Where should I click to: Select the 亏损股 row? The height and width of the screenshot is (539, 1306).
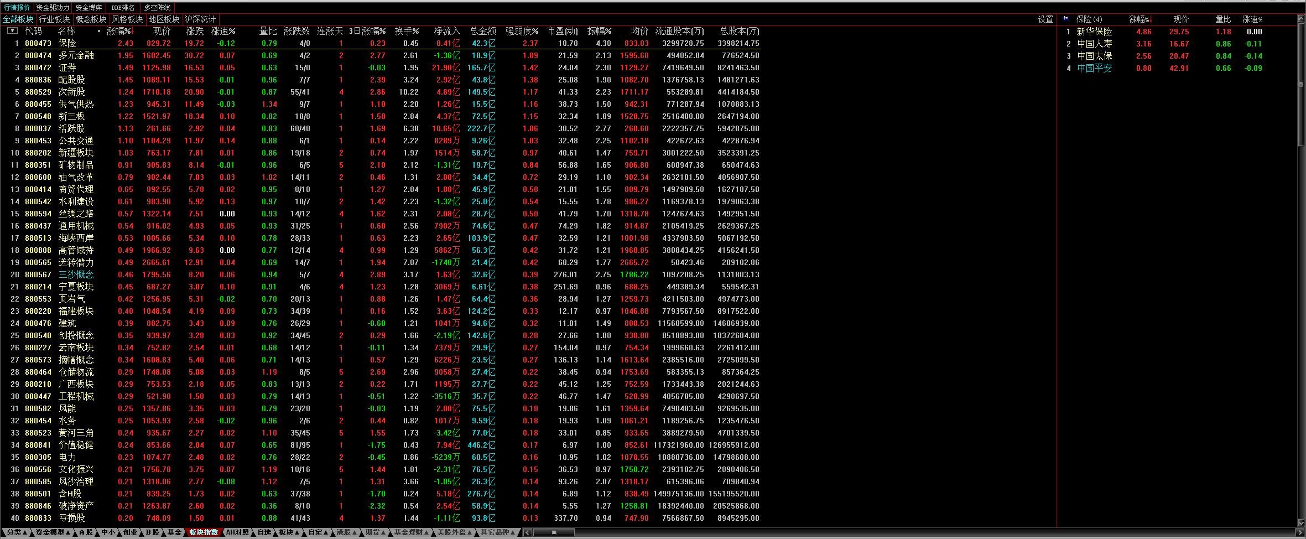(381, 518)
